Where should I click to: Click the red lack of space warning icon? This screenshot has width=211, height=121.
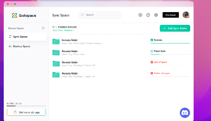point(152,62)
